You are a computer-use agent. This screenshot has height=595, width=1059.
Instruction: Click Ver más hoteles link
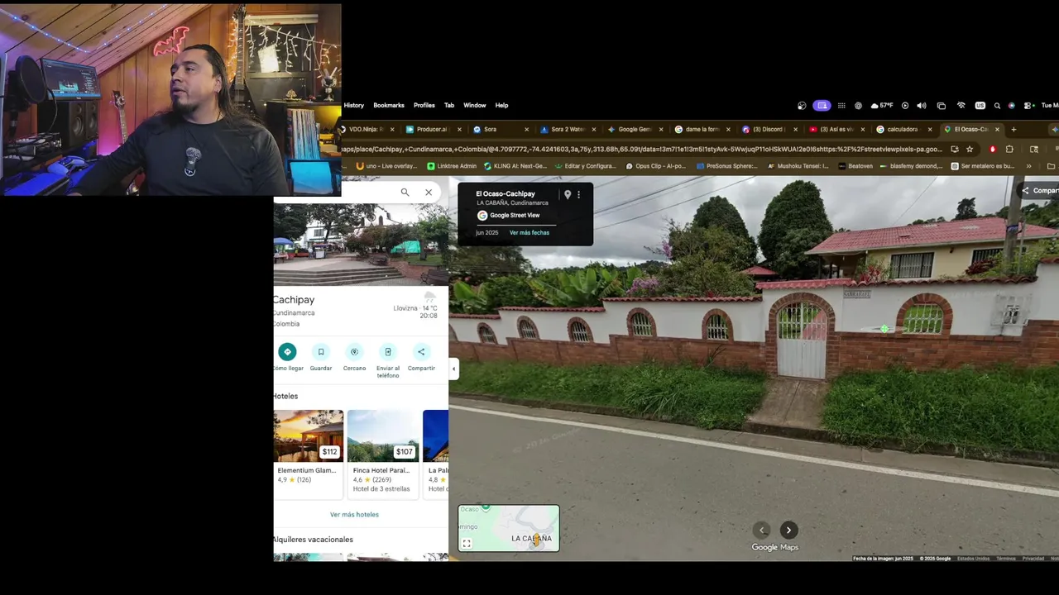354,515
